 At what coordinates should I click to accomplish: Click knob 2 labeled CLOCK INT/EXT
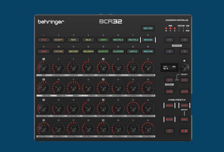[58, 67]
